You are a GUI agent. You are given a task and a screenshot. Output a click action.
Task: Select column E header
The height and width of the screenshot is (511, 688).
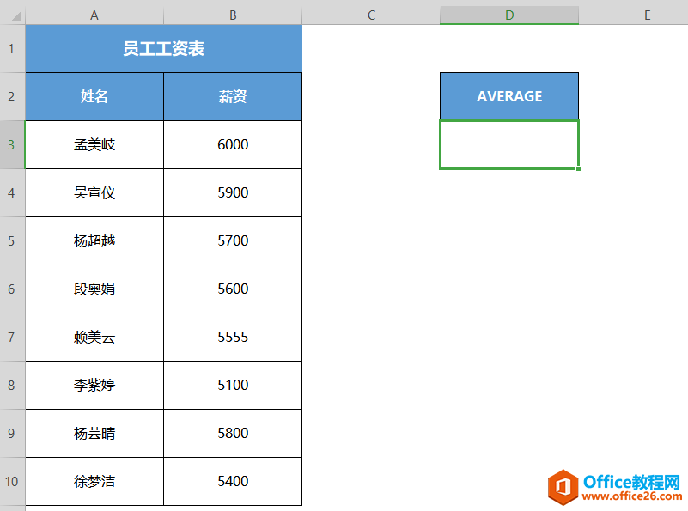647,15
